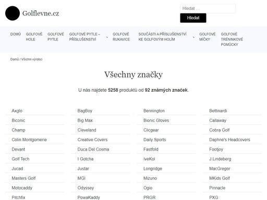267x200 pixels.
Task: Go to the Cleveland brand page
Action: coord(87,130)
